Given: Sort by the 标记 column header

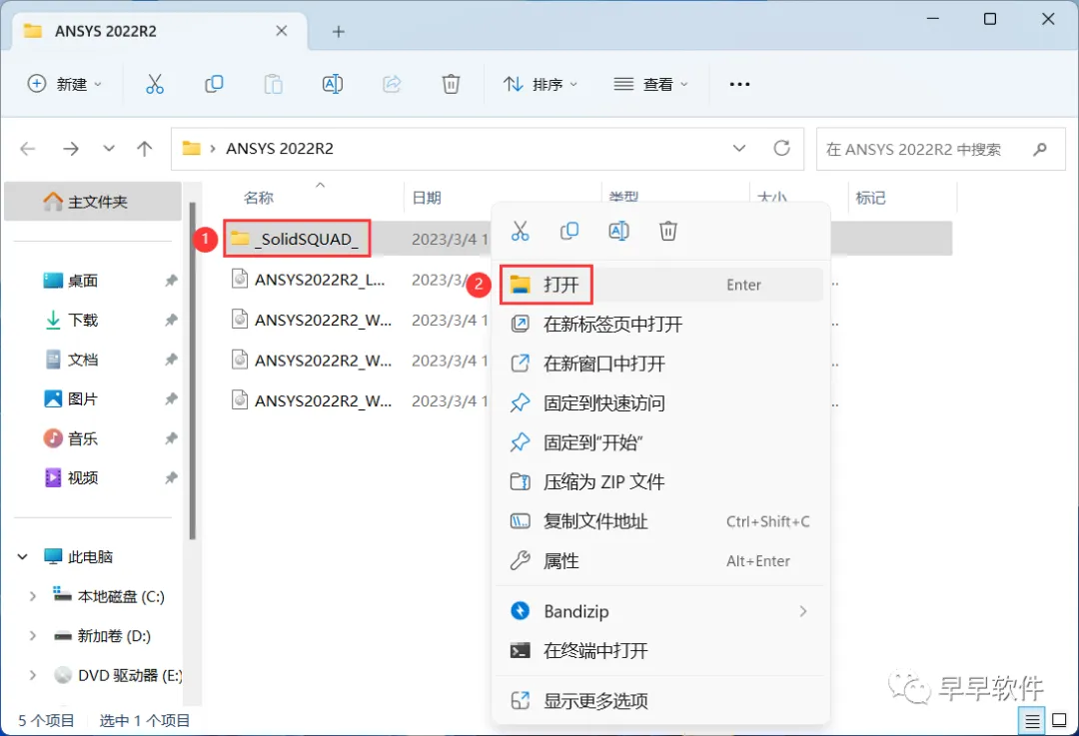Looking at the screenshot, I should (870, 198).
